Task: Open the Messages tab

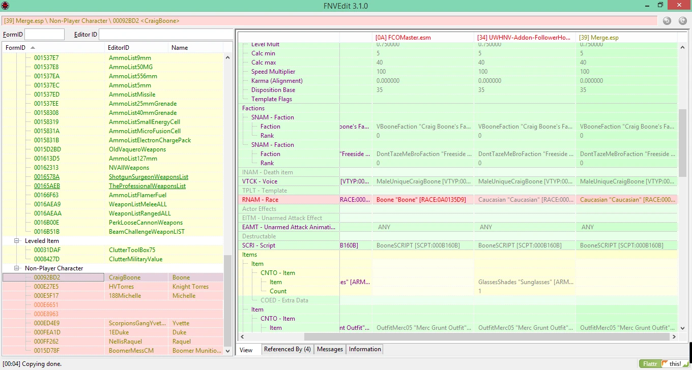Action: [x=330, y=349]
